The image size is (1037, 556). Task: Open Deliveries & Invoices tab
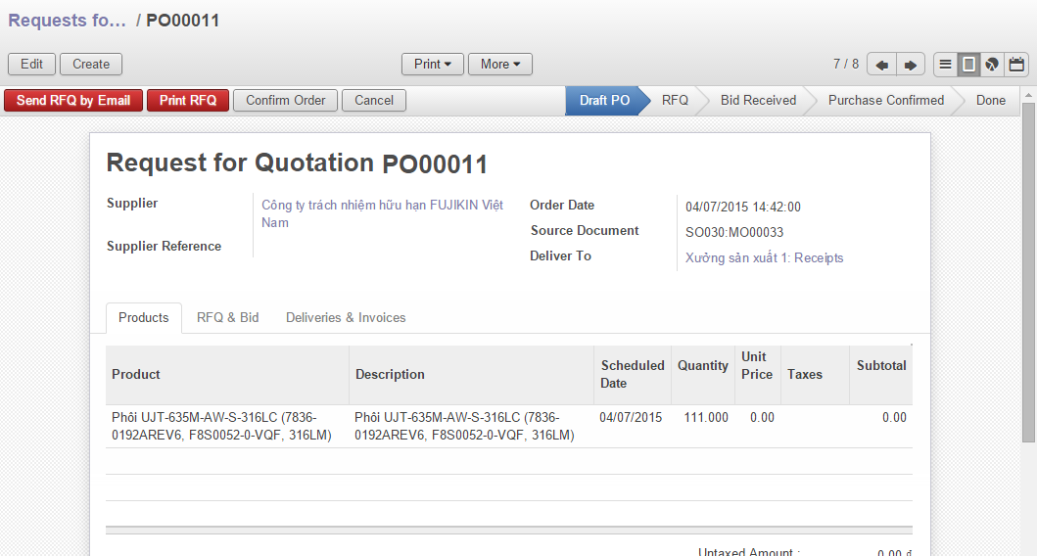346,318
